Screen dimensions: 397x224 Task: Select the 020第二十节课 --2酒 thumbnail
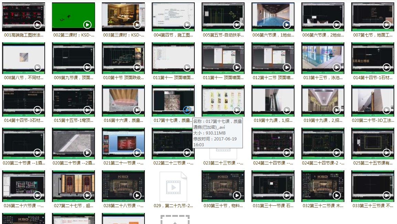pos(74,143)
